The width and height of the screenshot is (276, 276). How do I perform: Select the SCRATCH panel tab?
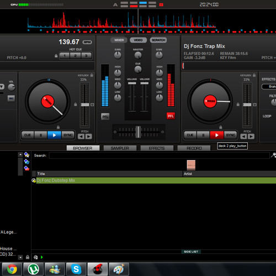pyautogui.click(x=158, y=40)
